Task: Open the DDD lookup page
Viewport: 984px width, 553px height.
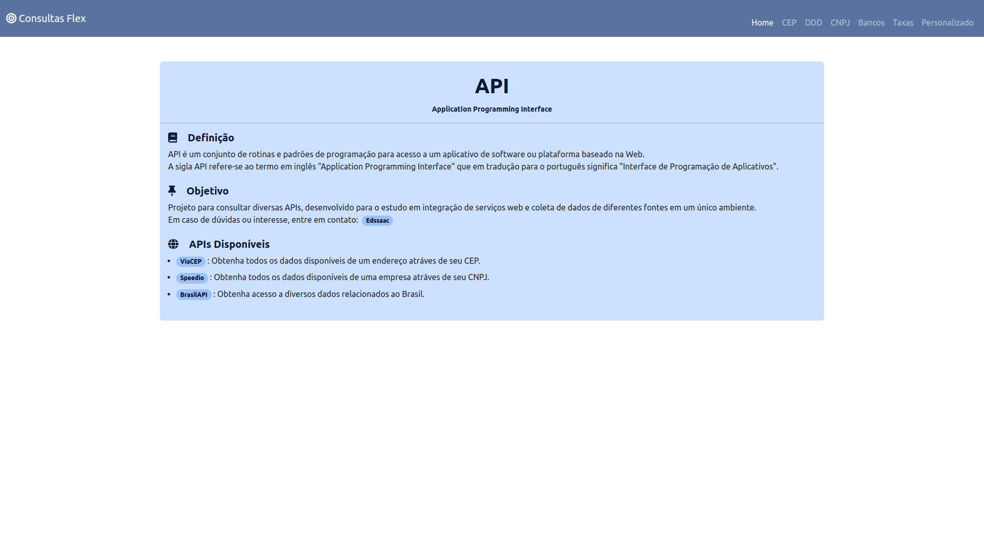Action: click(x=813, y=23)
